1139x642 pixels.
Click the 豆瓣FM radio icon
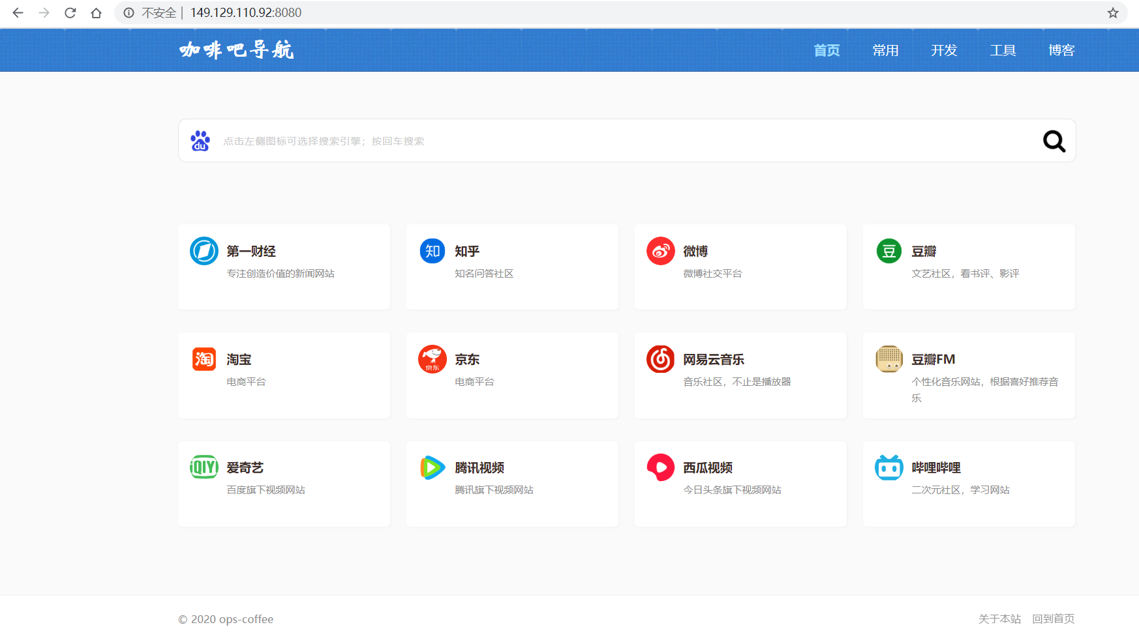[x=889, y=359]
